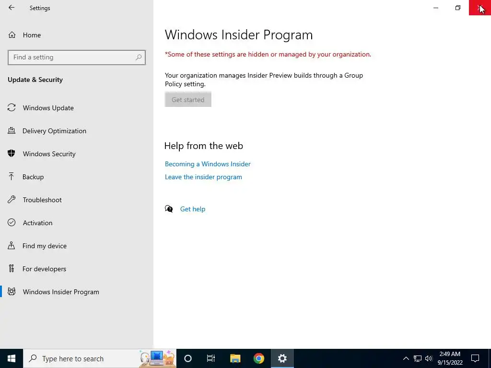
Task: Open the Action Center notifications icon
Action: (475, 358)
